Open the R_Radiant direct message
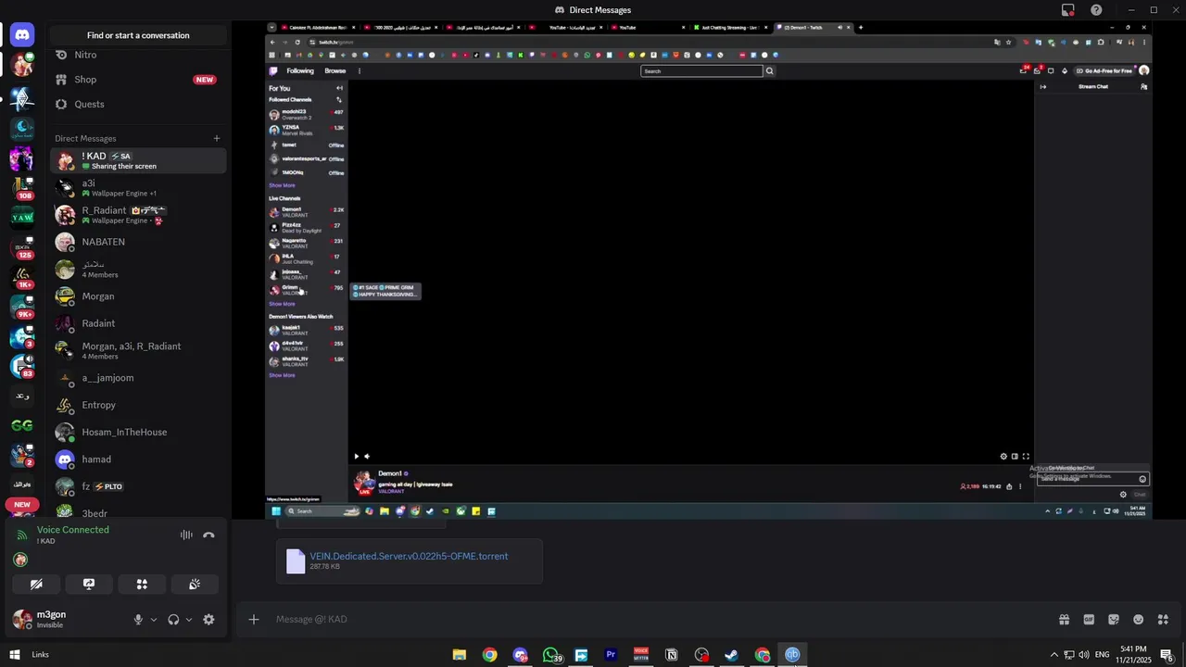1186x667 pixels. coord(138,215)
